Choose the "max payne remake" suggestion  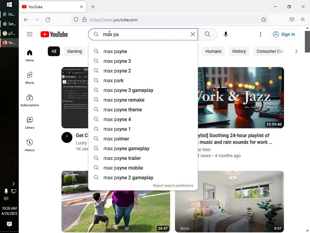143,100
